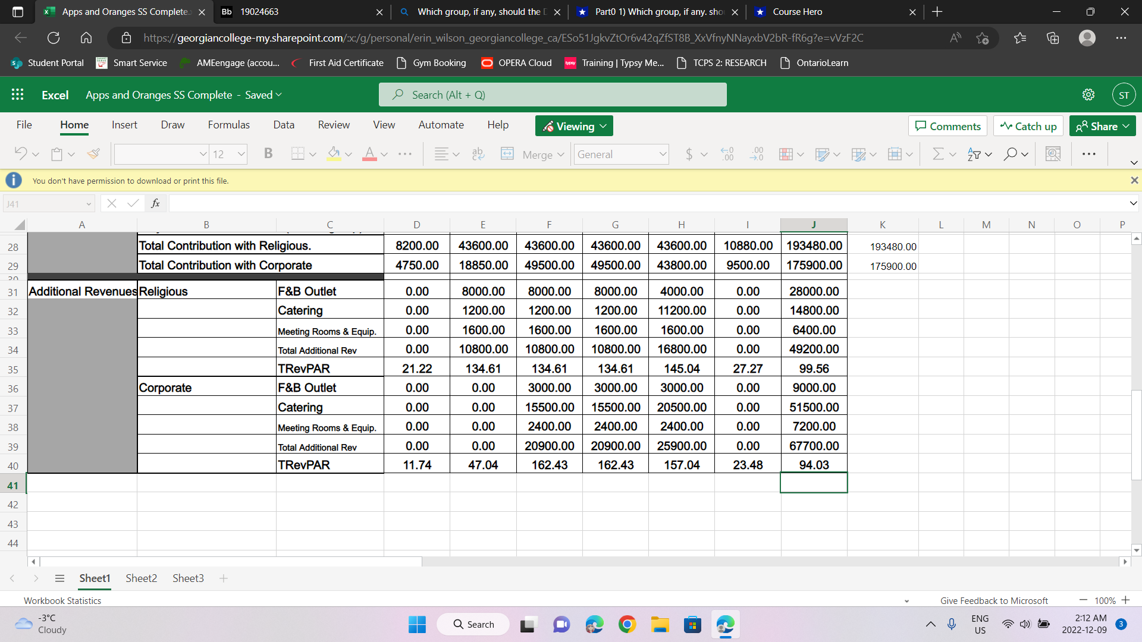Click the Fill Color bucket icon
This screenshot has height=642, width=1142.
tap(334, 154)
